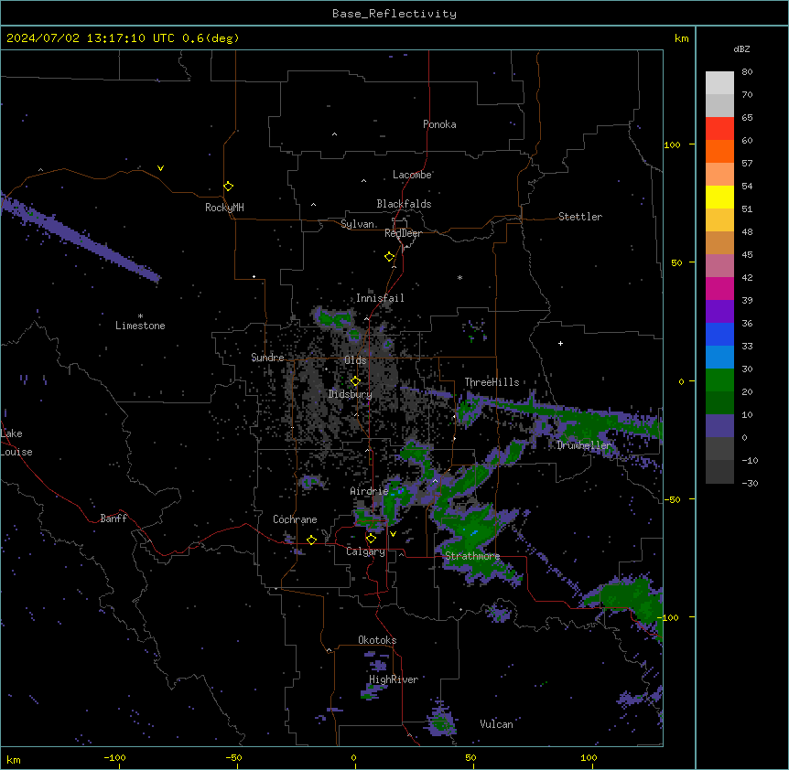The height and width of the screenshot is (770, 789).
Task: Click the Lacombe city label
Action: coord(412,175)
